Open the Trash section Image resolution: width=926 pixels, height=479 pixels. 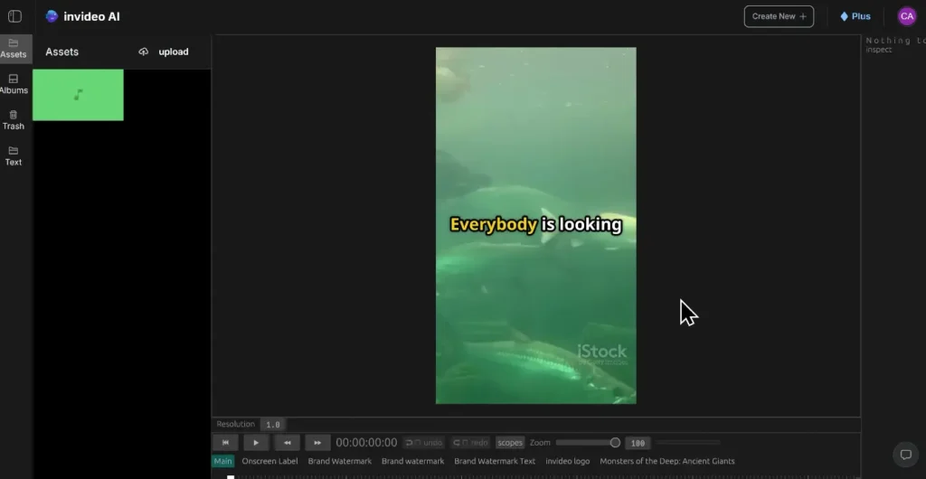[14, 120]
